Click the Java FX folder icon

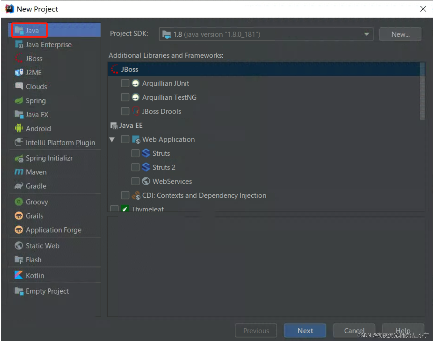pos(19,114)
